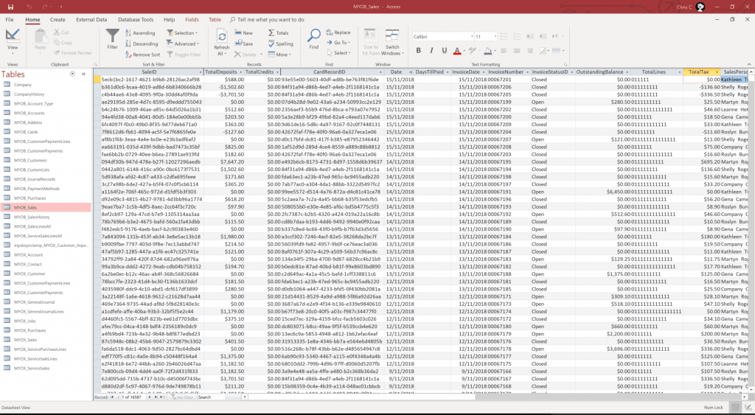Sort records Ascending

140,32
